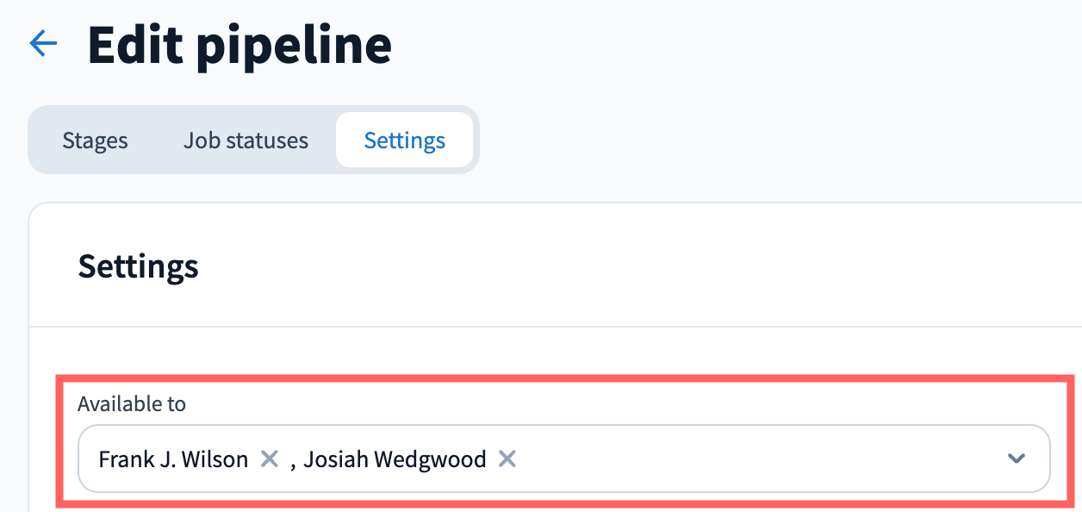Select the Settings tab
1082x512 pixels.
pos(404,140)
